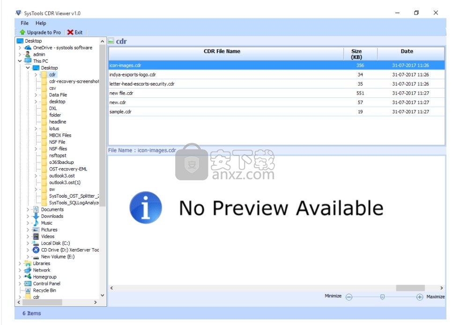Viewport: 452px width, 325px height.
Task: Expand the Data File folder
Action: pyautogui.click(x=36, y=95)
